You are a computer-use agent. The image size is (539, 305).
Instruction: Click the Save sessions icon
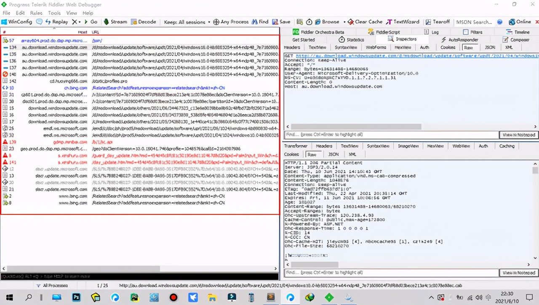click(281, 22)
